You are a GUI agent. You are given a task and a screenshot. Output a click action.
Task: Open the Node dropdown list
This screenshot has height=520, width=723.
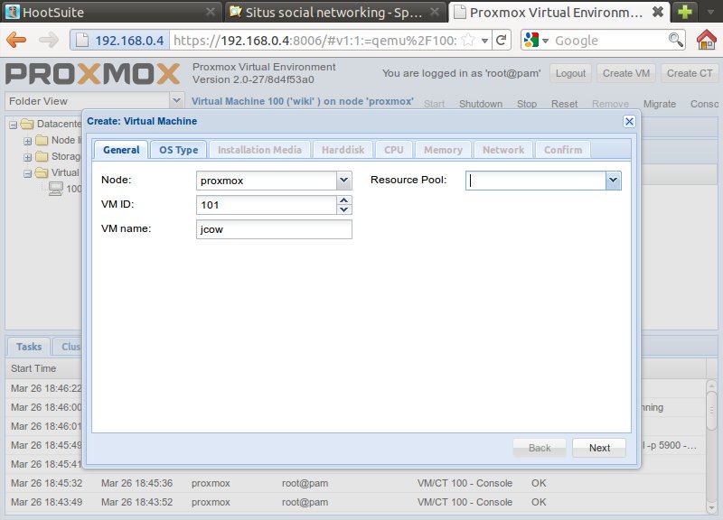343,181
